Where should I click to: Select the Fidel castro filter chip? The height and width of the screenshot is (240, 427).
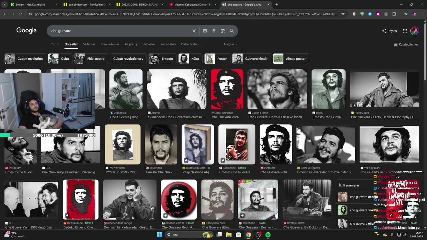pyautogui.click(x=91, y=59)
